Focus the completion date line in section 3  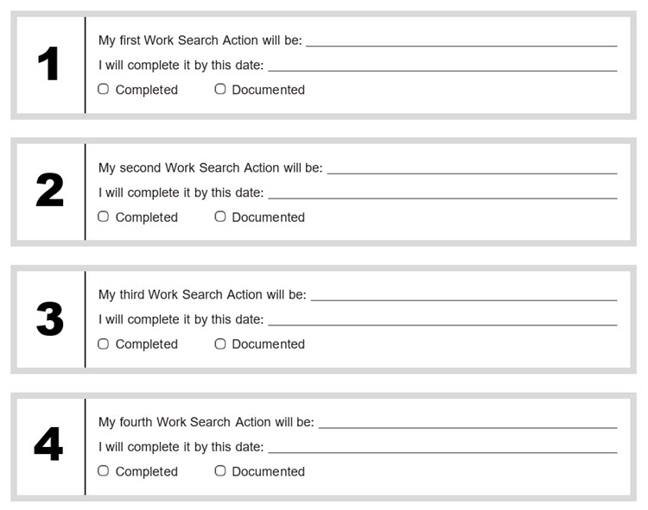pyautogui.click(x=442, y=319)
